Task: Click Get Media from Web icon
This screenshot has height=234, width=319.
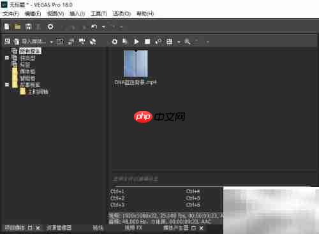Action: click(93, 41)
